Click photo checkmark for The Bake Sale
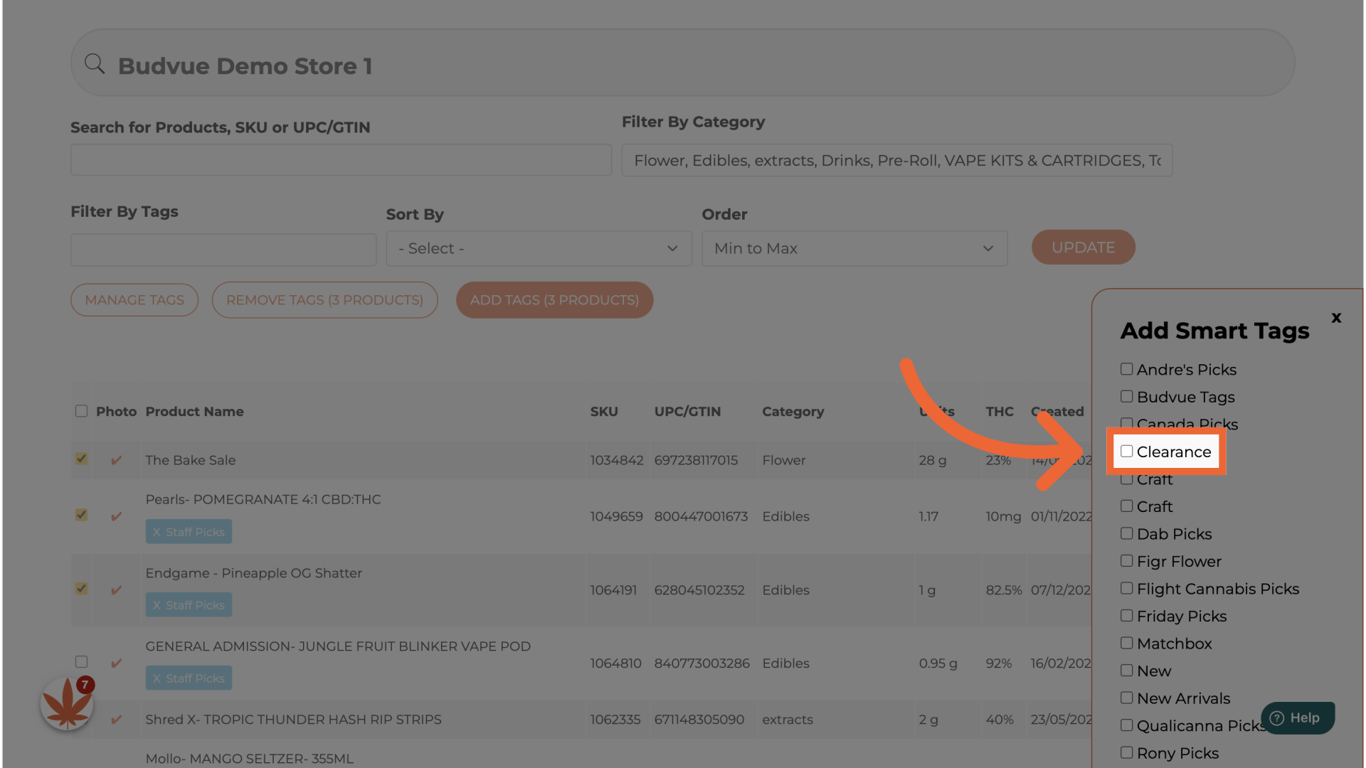The image size is (1366, 768). click(x=116, y=461)
